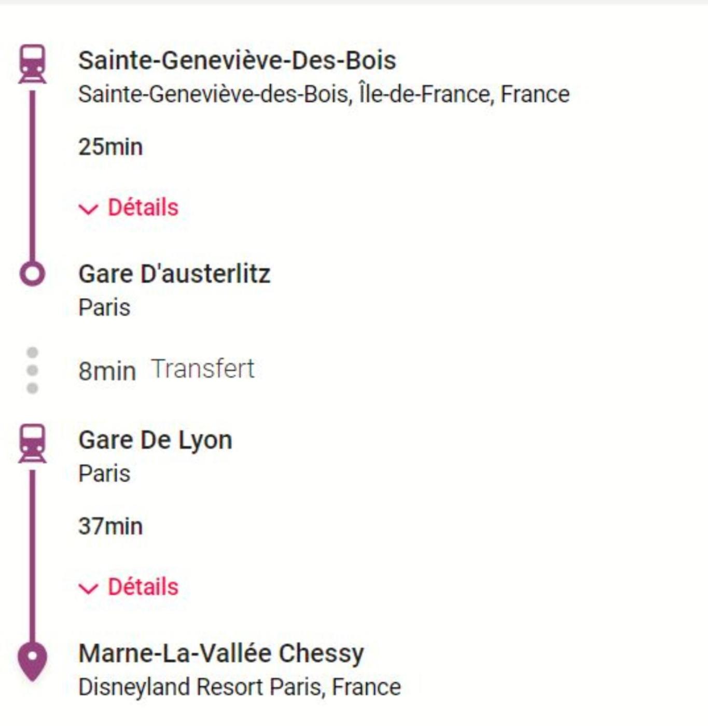Click the 8min transfer duration
708x726 pixels.
click(107, 371)
